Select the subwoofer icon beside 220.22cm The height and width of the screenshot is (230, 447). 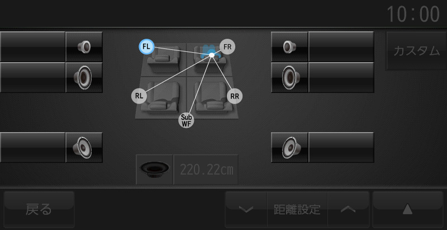point(155,169)
